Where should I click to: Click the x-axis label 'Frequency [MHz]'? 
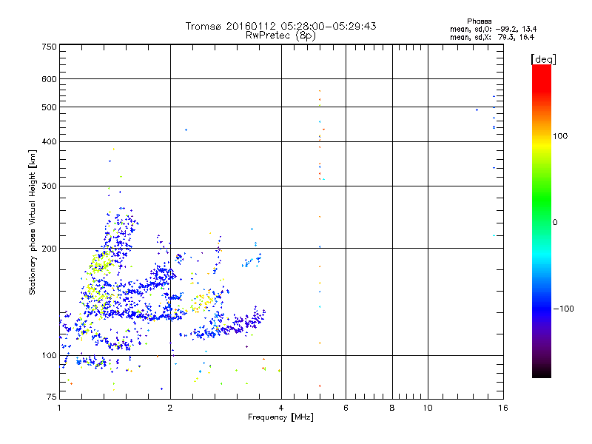point(280,417)
